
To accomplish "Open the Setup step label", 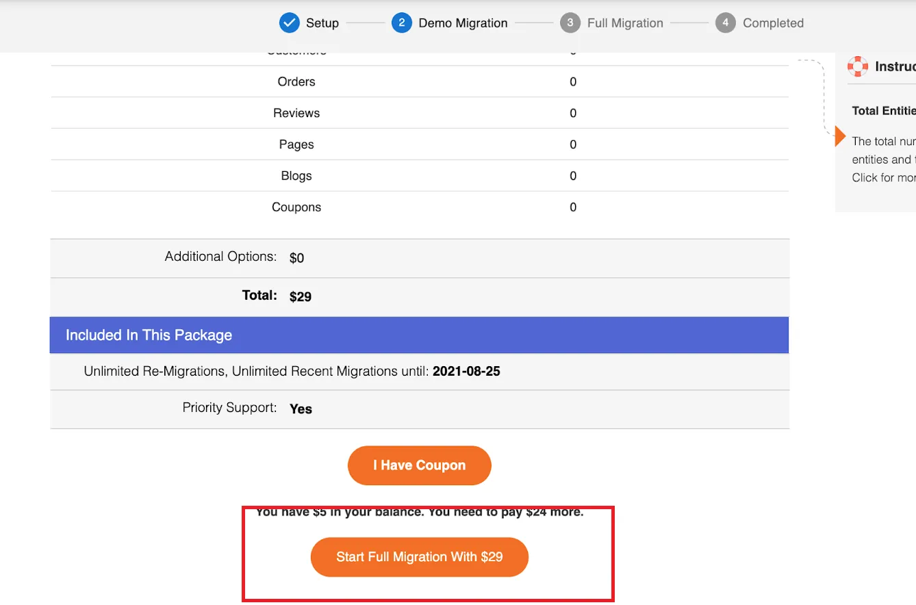I will click(322, 23).
